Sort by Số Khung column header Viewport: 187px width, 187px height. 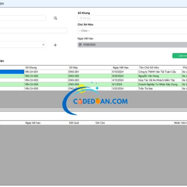point(46,68)
